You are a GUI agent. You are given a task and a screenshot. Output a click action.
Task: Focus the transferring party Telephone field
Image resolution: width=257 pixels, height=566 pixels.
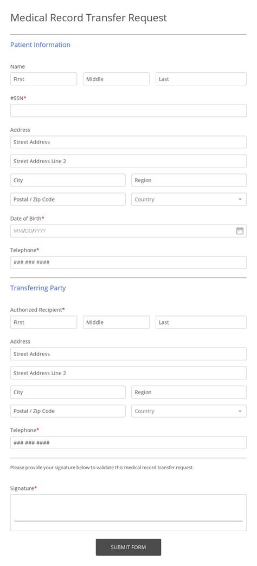[x=128, y=443]
